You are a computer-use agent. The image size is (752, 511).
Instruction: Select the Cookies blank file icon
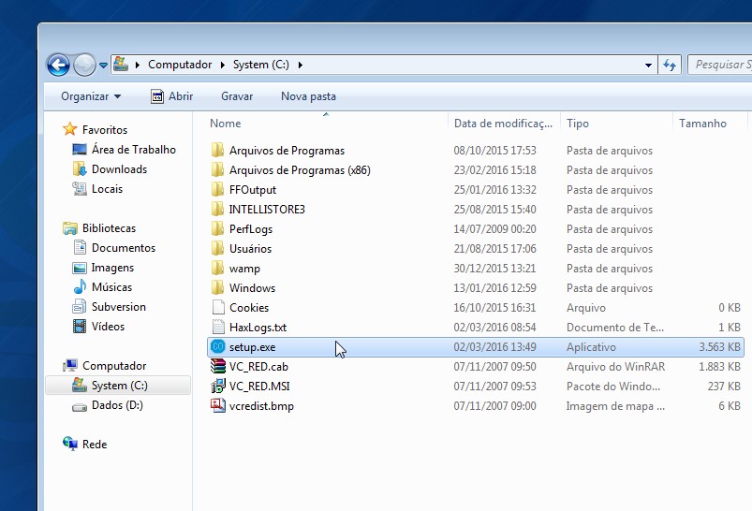[x=218, y=307]
